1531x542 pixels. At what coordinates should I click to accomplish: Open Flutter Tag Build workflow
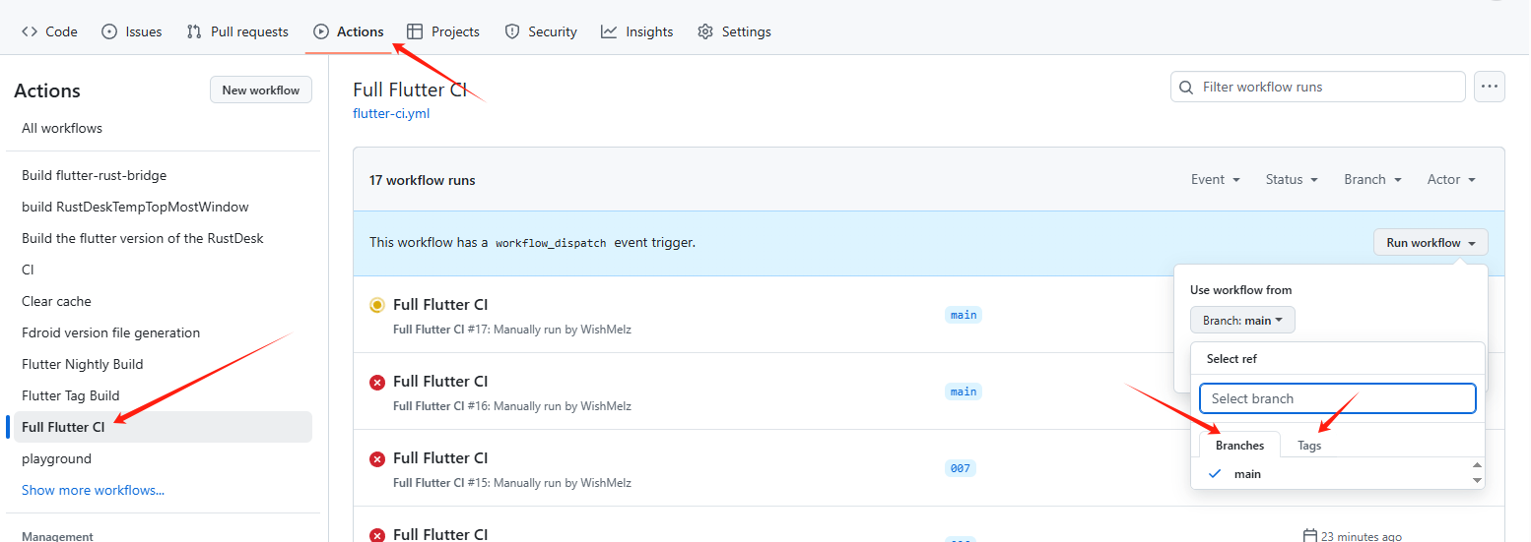pyautogui.click(x=71, y=395)
